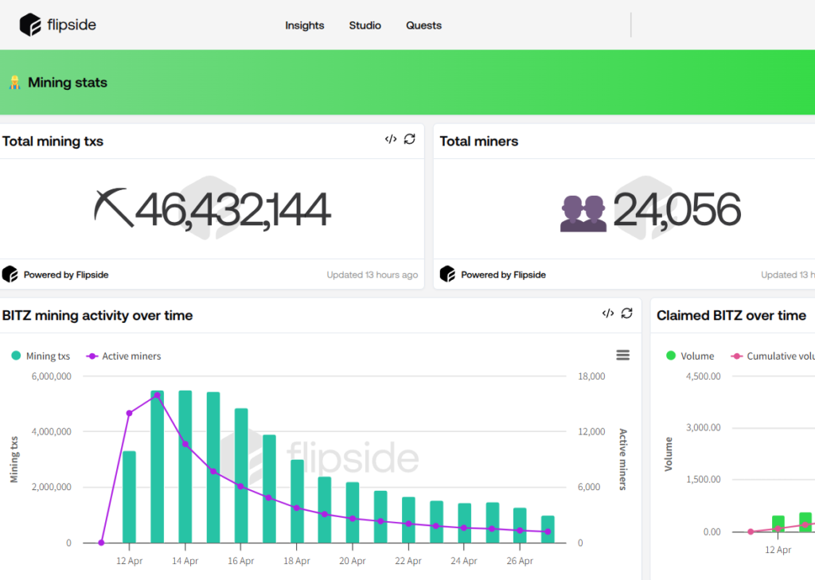Open the BITZ mining activity chart hamburger menu
Viewport: 815px width, 580px height.
pyautogui.click(x=622, y=356)
